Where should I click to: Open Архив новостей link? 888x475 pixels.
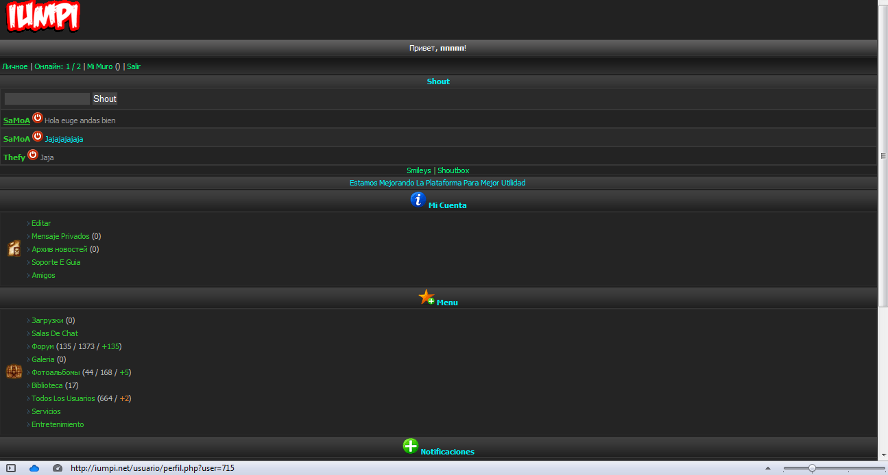click(x=60, y=249)
